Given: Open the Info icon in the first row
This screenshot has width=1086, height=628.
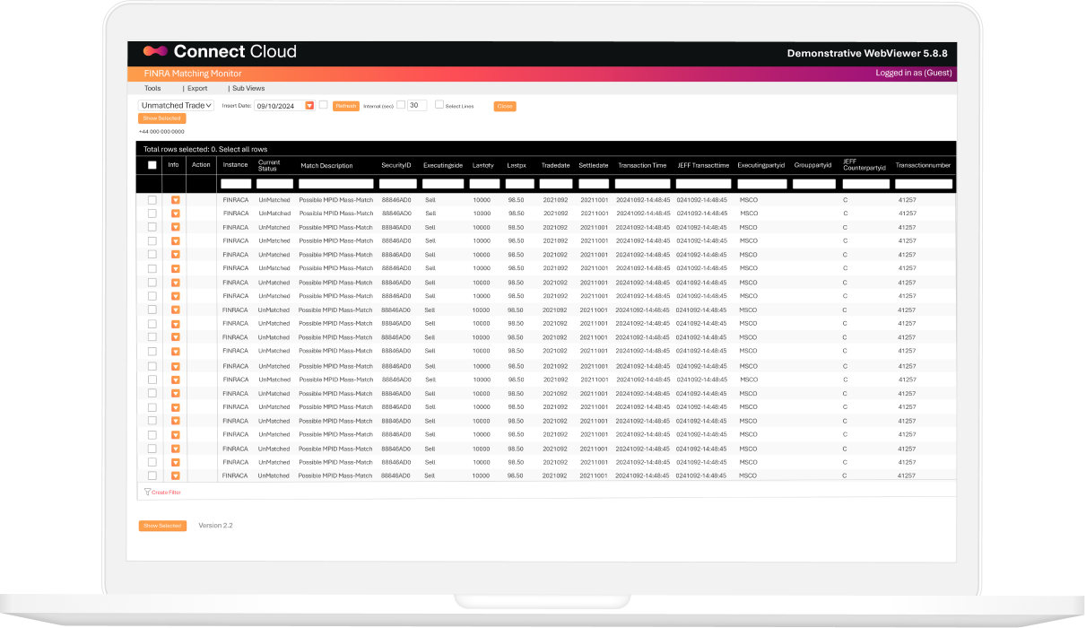Looking at the screenshot, I should [x=176, y=200].
